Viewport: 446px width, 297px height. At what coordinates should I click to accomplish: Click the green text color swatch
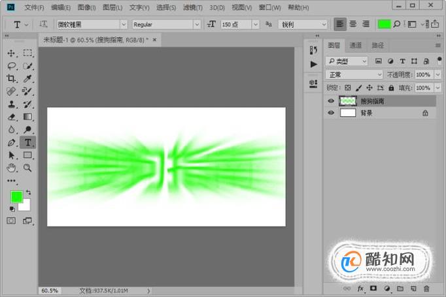(x=385, y=24)
